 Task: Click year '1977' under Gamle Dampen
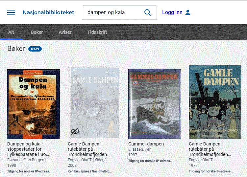(x=193, y=166)
